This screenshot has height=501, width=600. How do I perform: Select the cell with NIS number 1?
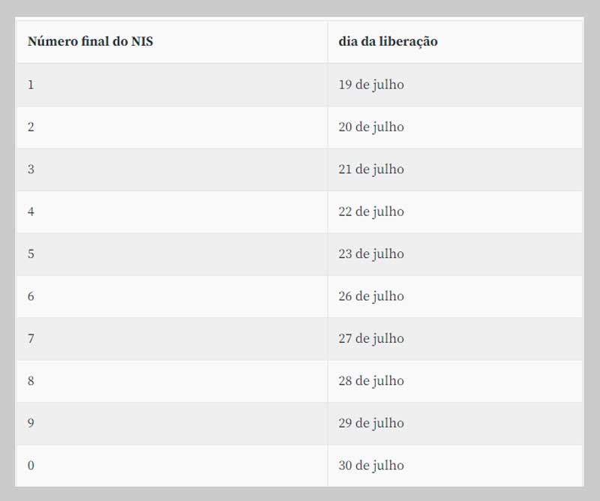[x=31, y=85]
